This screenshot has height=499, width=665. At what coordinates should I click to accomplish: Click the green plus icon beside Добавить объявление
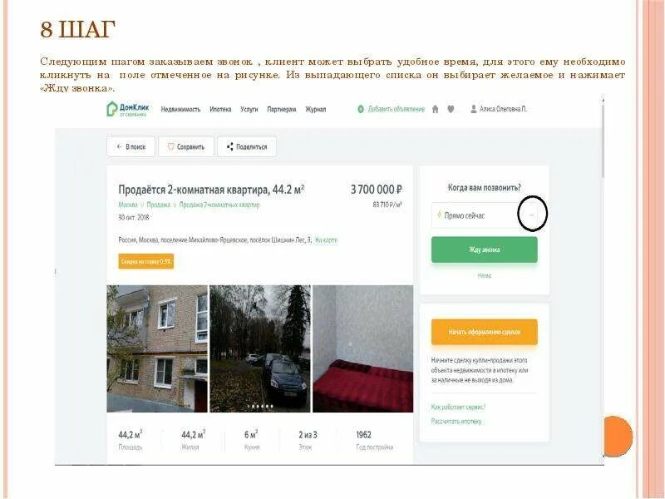[361, 109]
